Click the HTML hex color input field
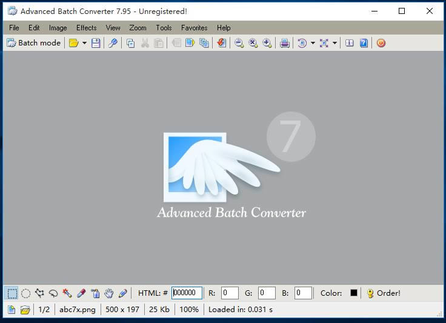Image resolution: width=446 pixels, height=323 pixels. coord(187,293)
